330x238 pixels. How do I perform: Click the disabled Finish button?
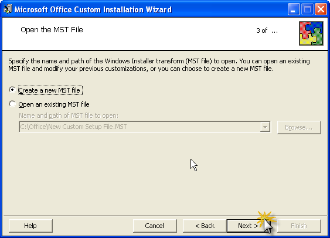(x=299, y=226)
